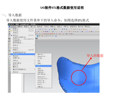Expand the 导出(E) submenu
Viewport: 136px width, 102px height.
coord(23,56)
